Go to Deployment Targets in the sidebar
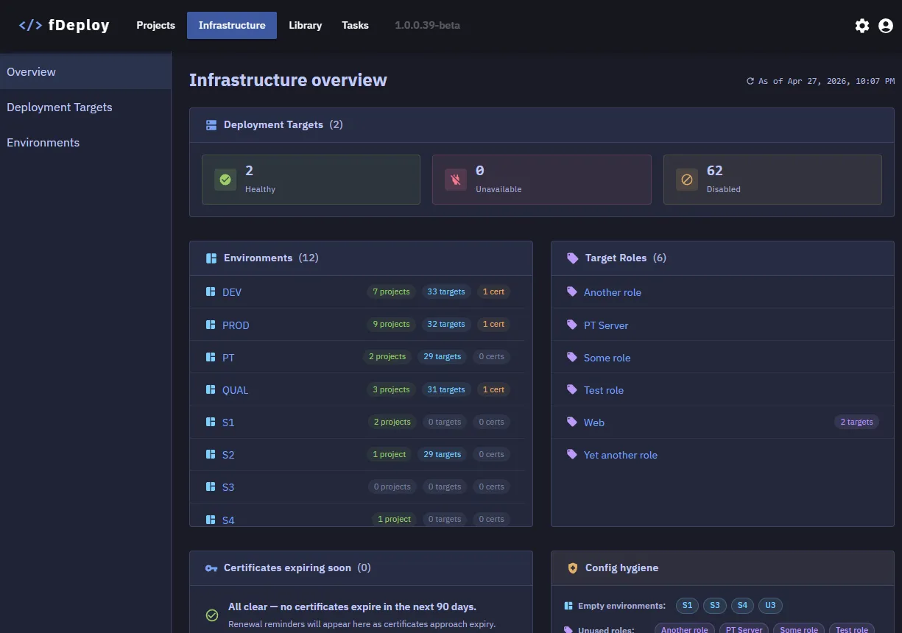This screenshot has height=633, width=902. [85, 107]
